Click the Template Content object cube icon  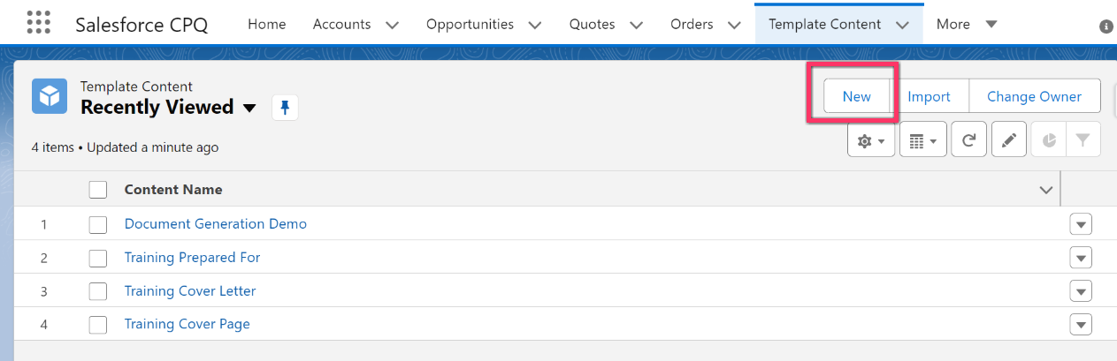50,96
